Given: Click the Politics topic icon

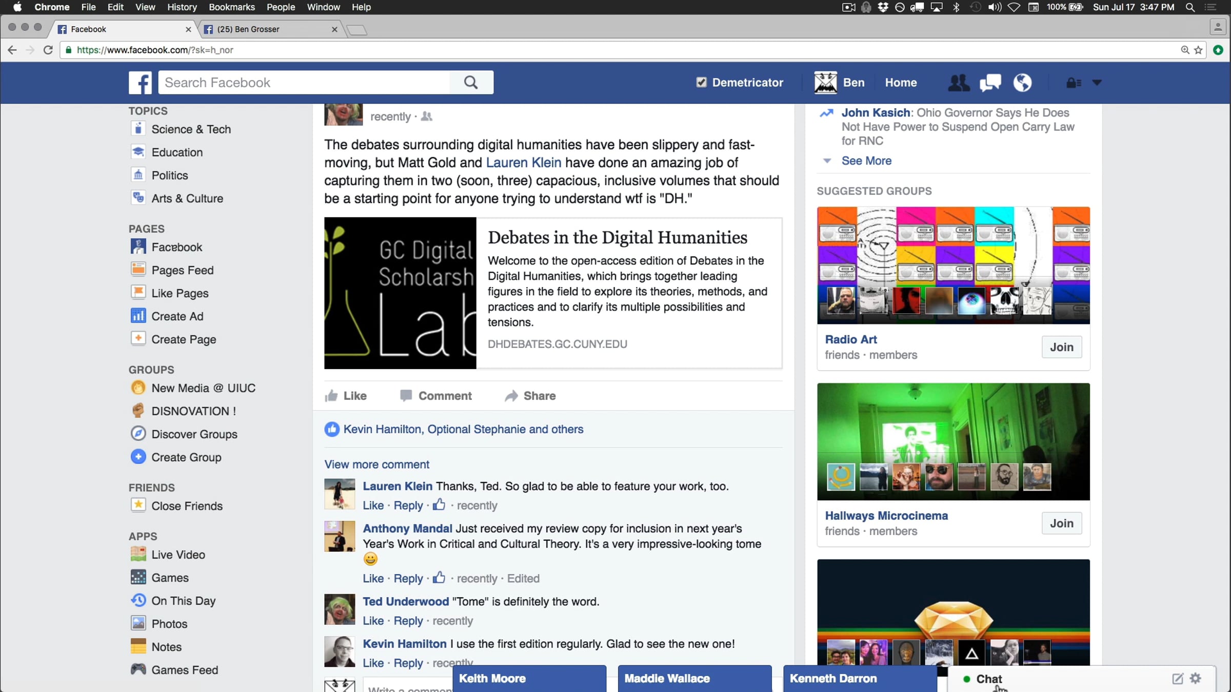Looking at the screenshot, I should click(x=138, y=175).
